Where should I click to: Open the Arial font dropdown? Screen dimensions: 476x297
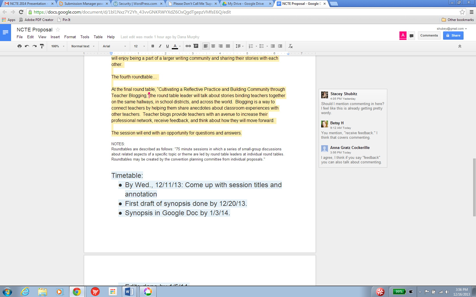tap(114, 46)
